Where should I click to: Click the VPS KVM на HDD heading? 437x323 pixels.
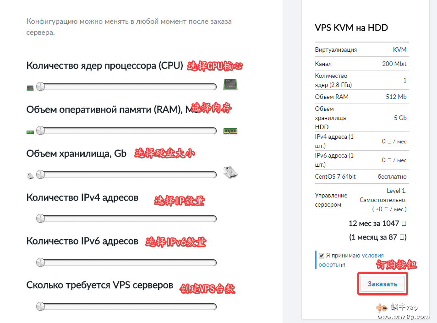351,27
